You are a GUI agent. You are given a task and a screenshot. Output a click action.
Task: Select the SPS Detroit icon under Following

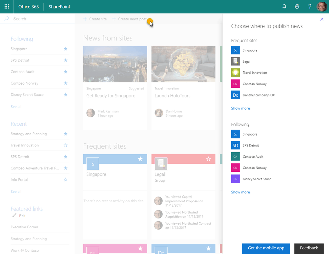tap(235, 145)
